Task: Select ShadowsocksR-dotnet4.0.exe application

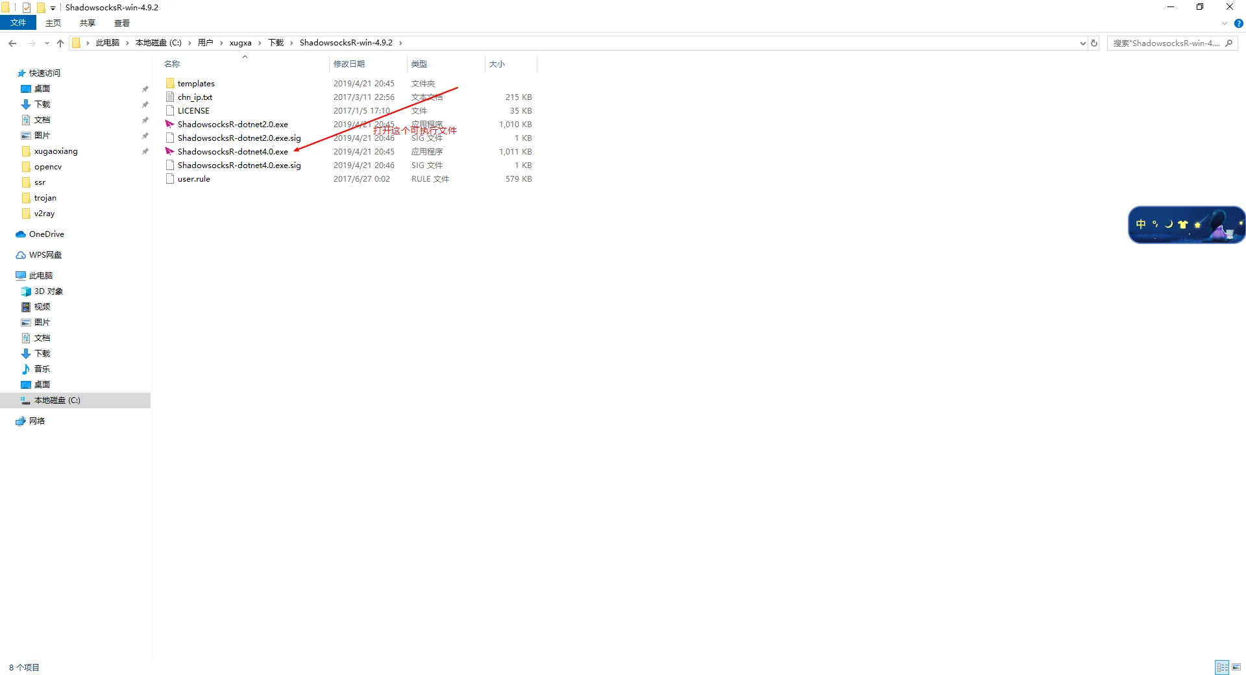Action: (x=233, y=152)
